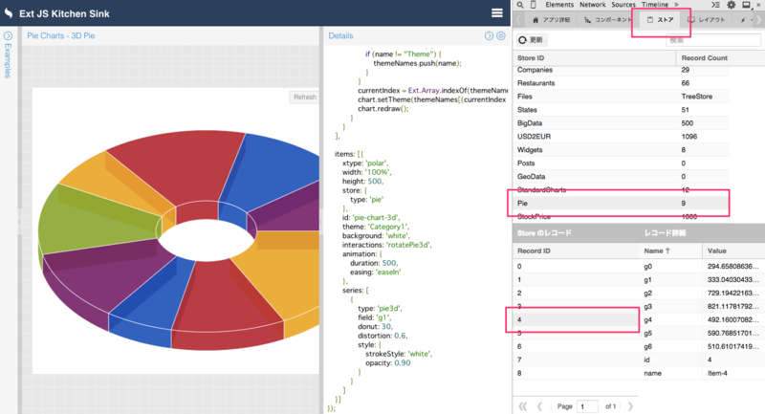This screenshot has width=765, height=414.
Task: Sort by the Record ID column header
Action: tap(576, 251)
